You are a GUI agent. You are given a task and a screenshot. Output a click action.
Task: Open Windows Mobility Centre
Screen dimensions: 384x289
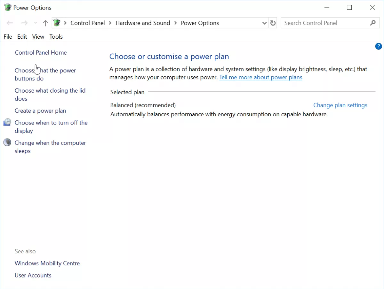[x=47, y=263]
